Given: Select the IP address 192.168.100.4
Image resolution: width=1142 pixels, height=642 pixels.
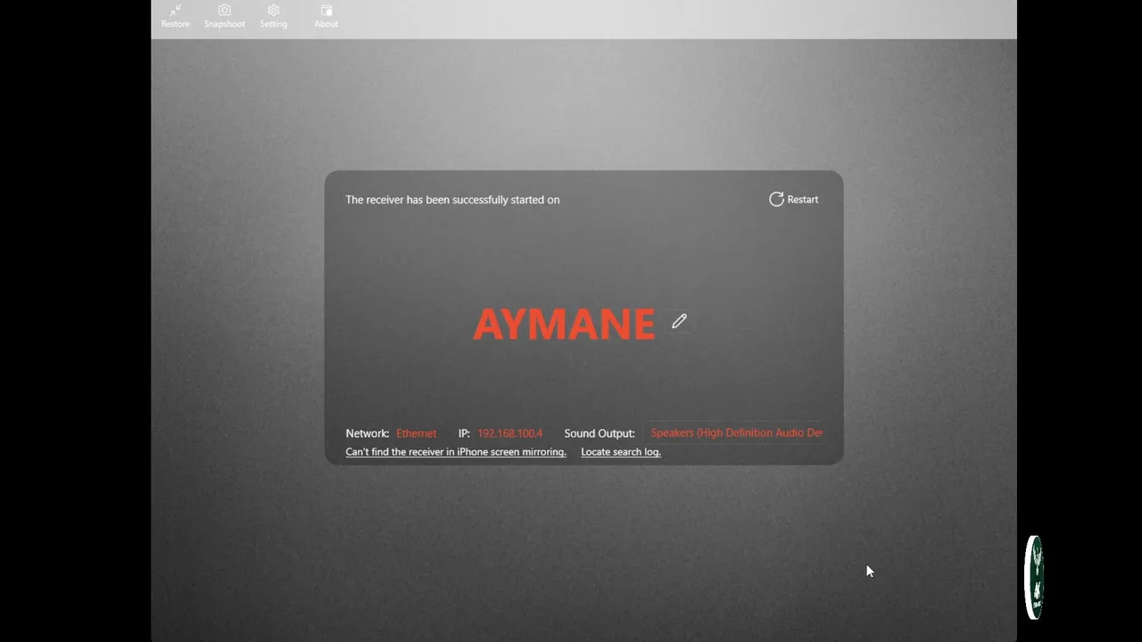Looking at the screenshot, I should coord(509,433).
